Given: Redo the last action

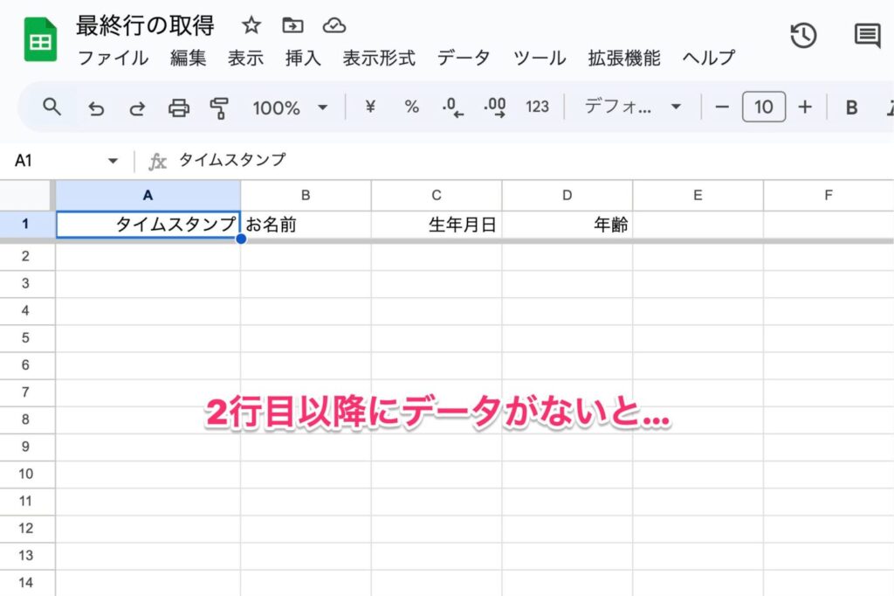Looking at the screenshot, I should pos(137,107).
